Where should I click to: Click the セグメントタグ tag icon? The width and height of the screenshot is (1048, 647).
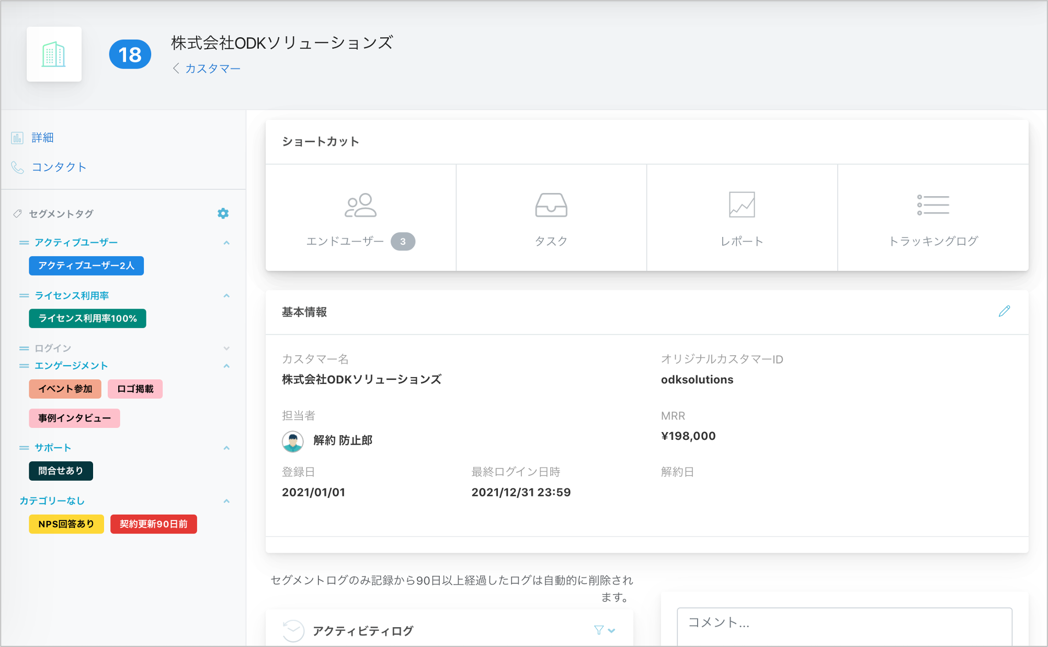click(x=18, y=213)
